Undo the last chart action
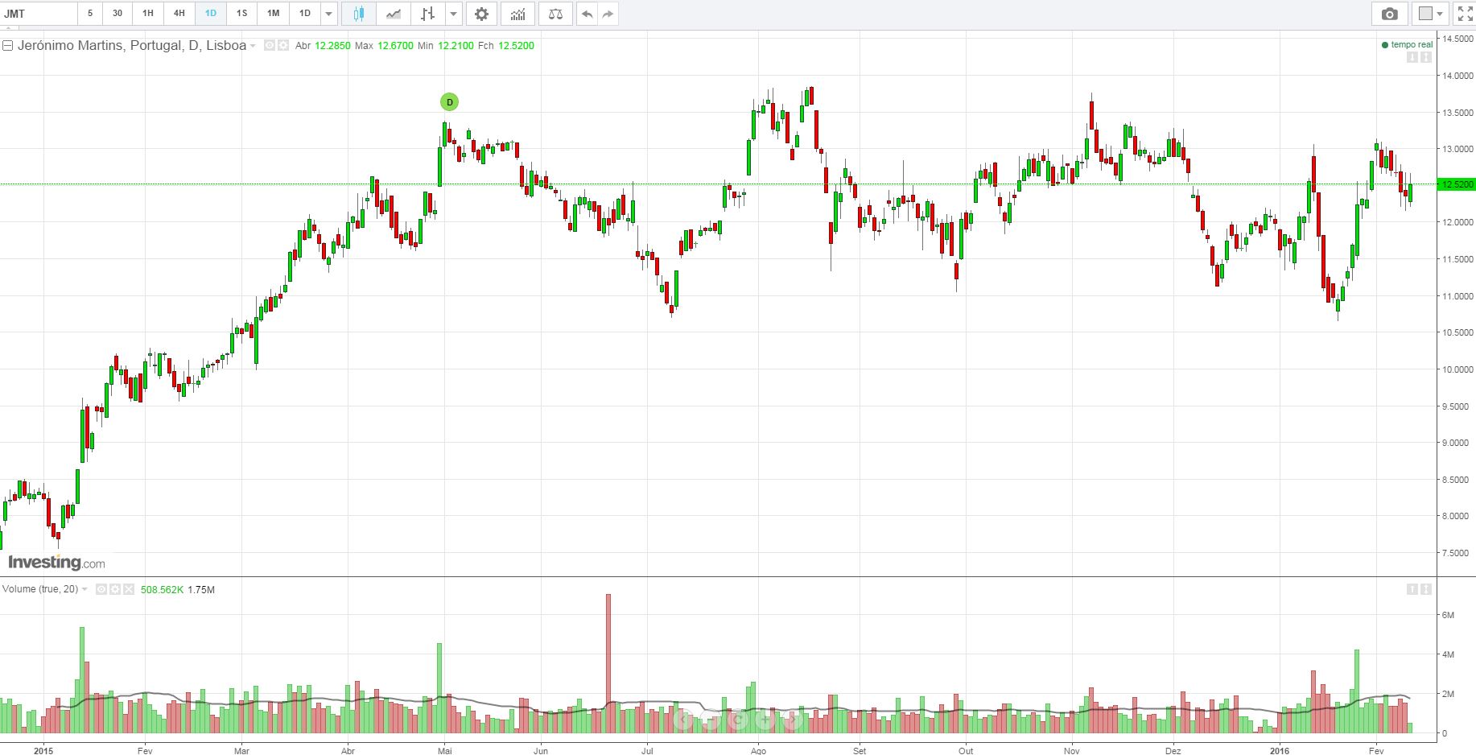 [x=587, y=14]
